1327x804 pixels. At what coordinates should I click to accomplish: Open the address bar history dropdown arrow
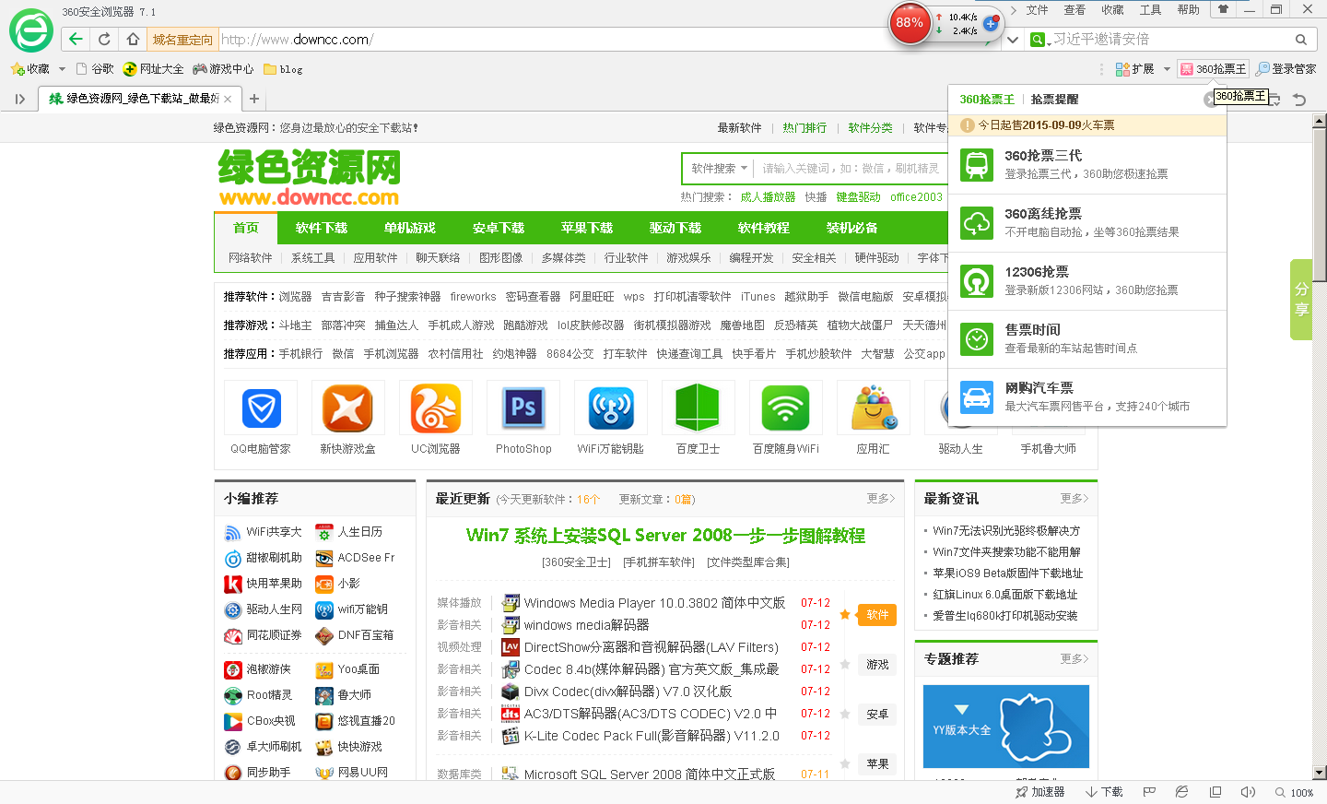tap(1013, 40)
